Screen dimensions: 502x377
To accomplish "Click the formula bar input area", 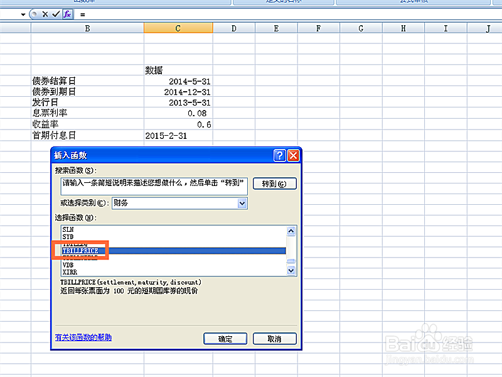I will 288,14.
